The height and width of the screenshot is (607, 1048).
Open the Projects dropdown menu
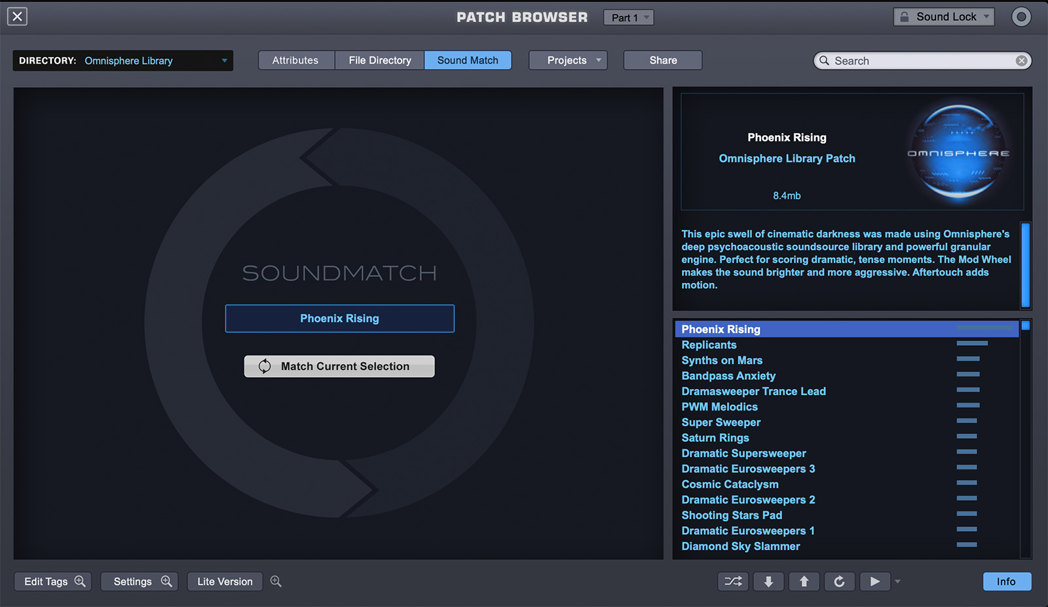coord(568,60)
